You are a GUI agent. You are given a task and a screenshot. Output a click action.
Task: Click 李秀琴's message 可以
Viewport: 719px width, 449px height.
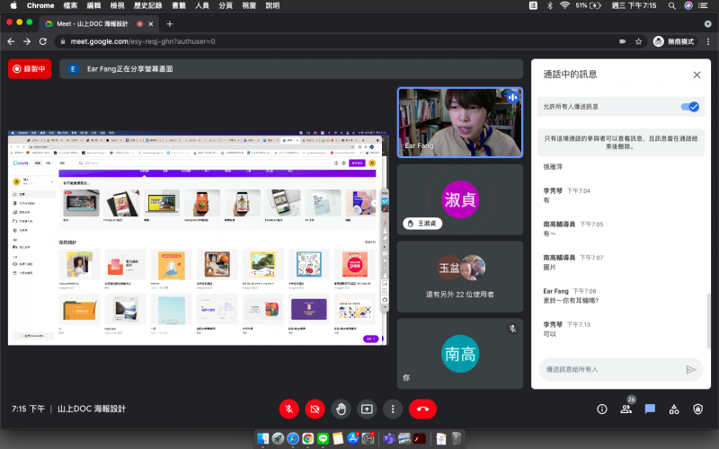549,334
